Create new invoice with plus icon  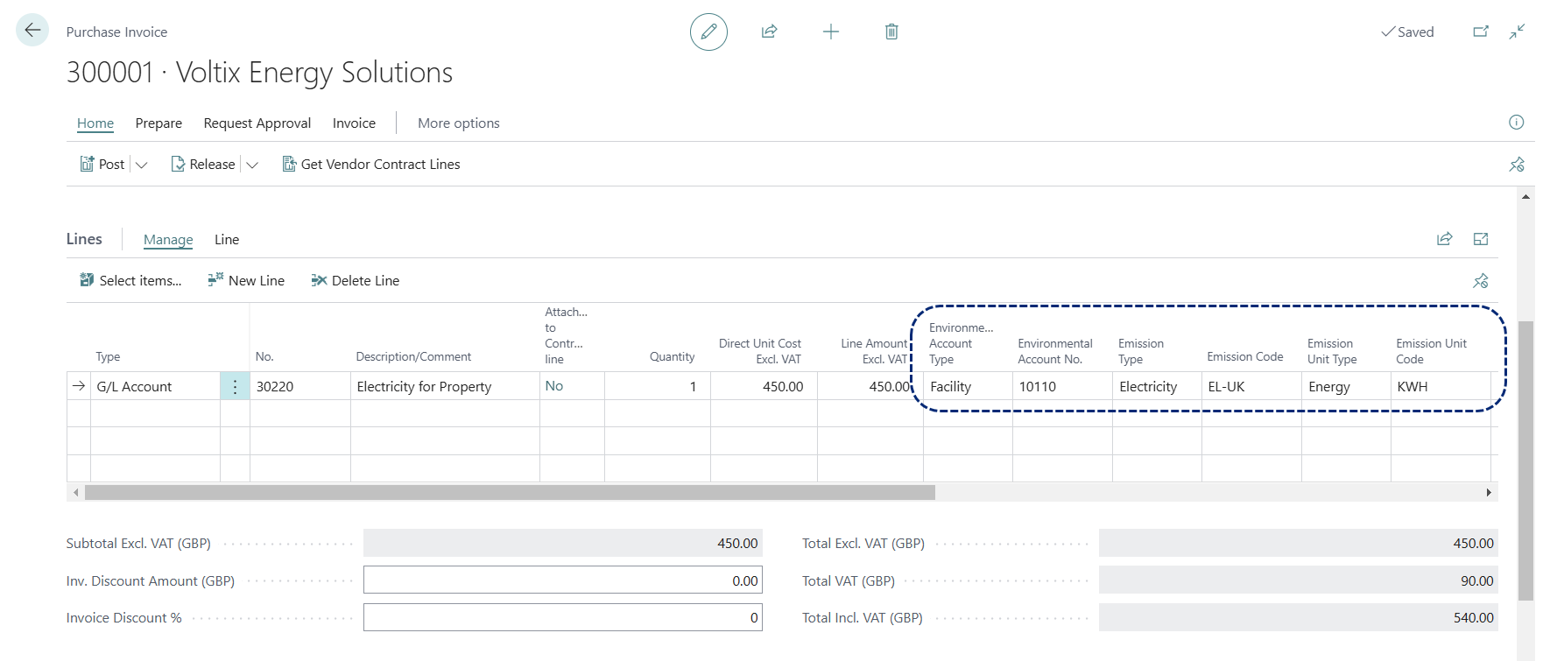(831, 32)
